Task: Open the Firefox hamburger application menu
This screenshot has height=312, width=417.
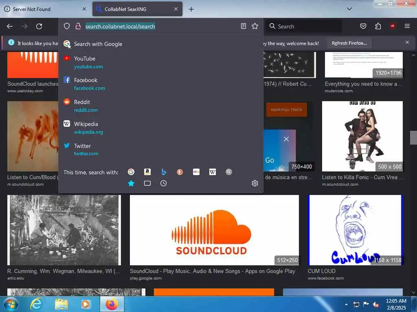Action: (407, 26)
